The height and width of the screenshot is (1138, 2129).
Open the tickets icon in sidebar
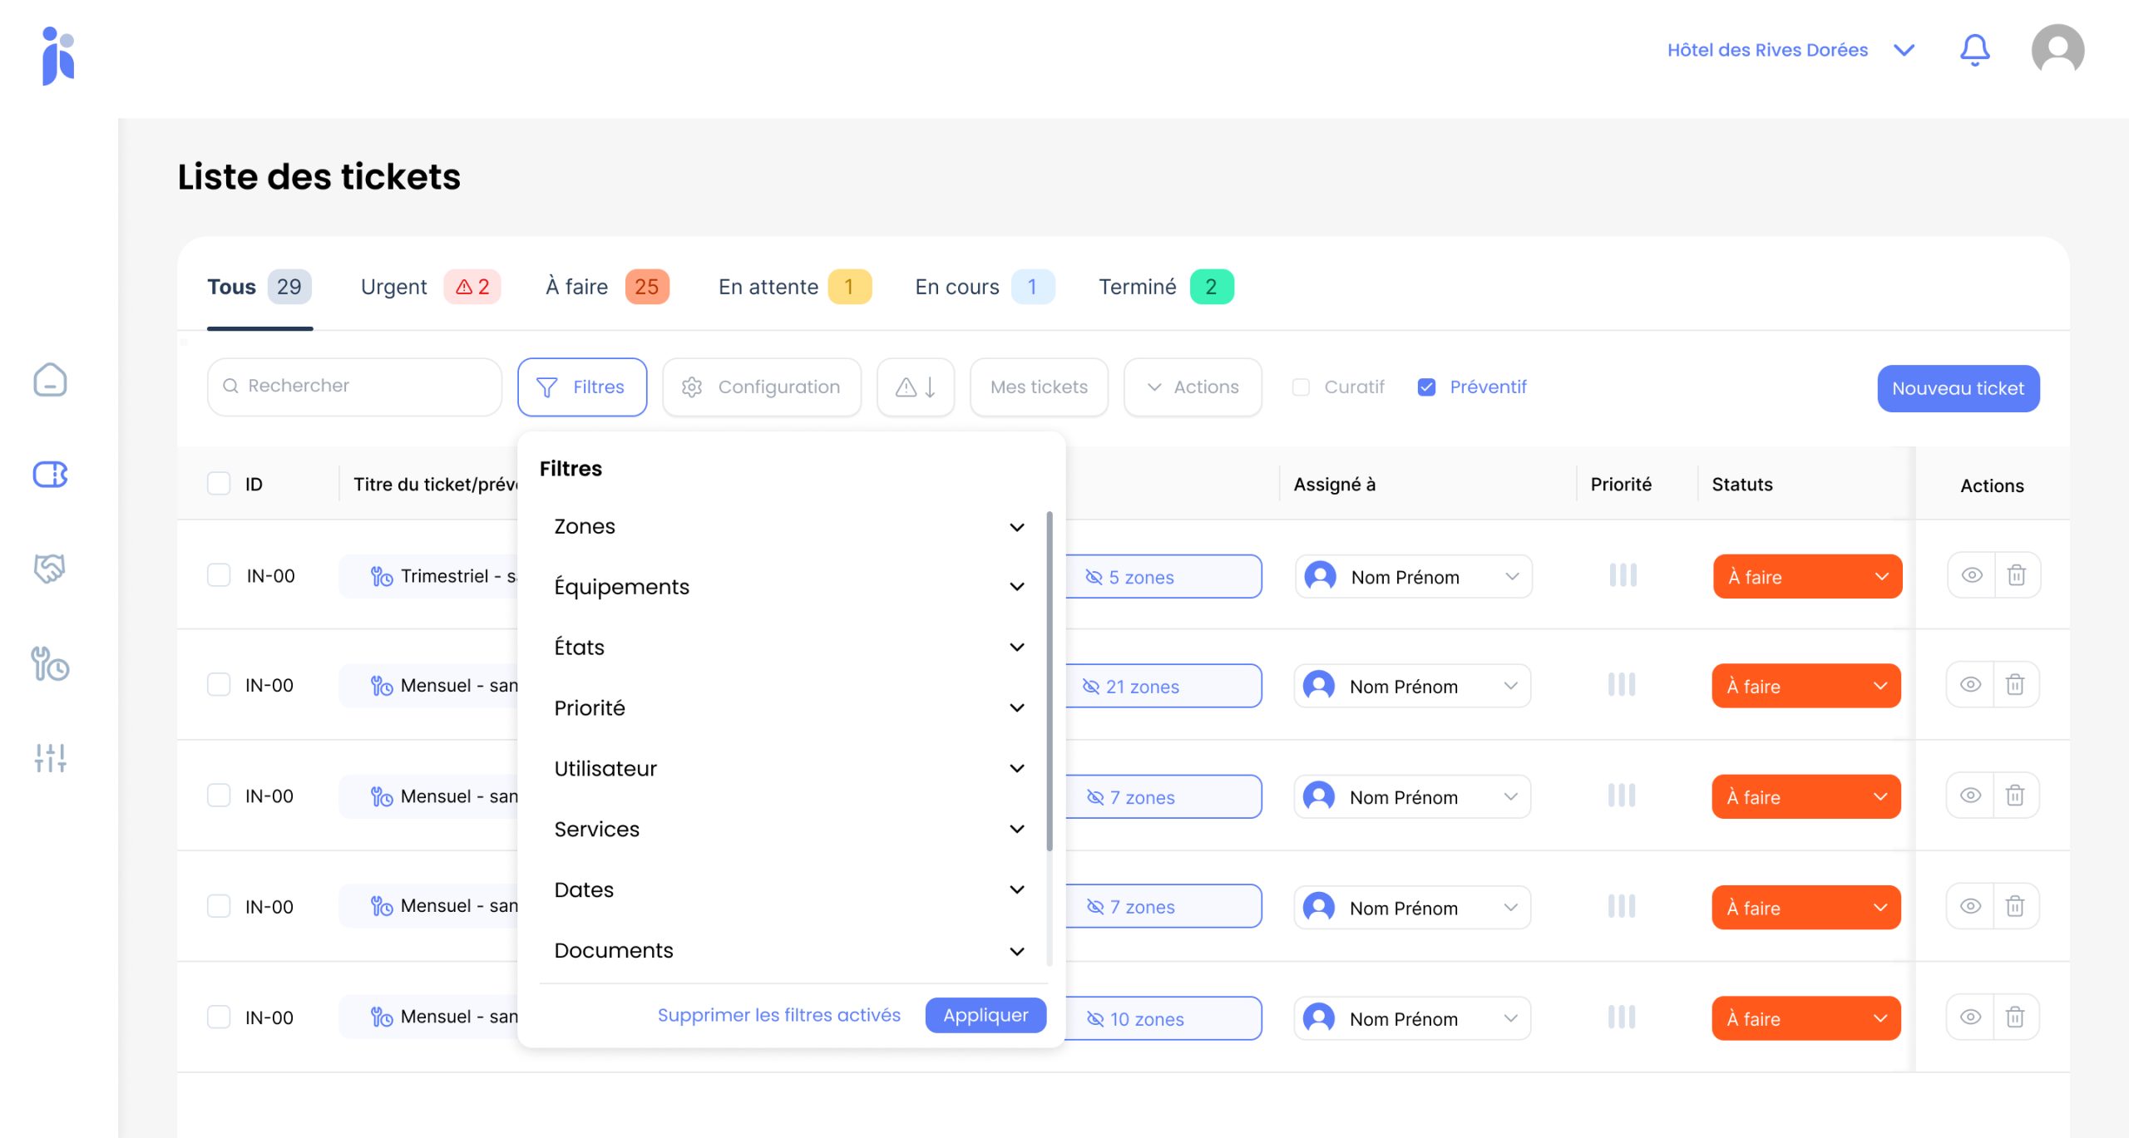pos(50,475)
